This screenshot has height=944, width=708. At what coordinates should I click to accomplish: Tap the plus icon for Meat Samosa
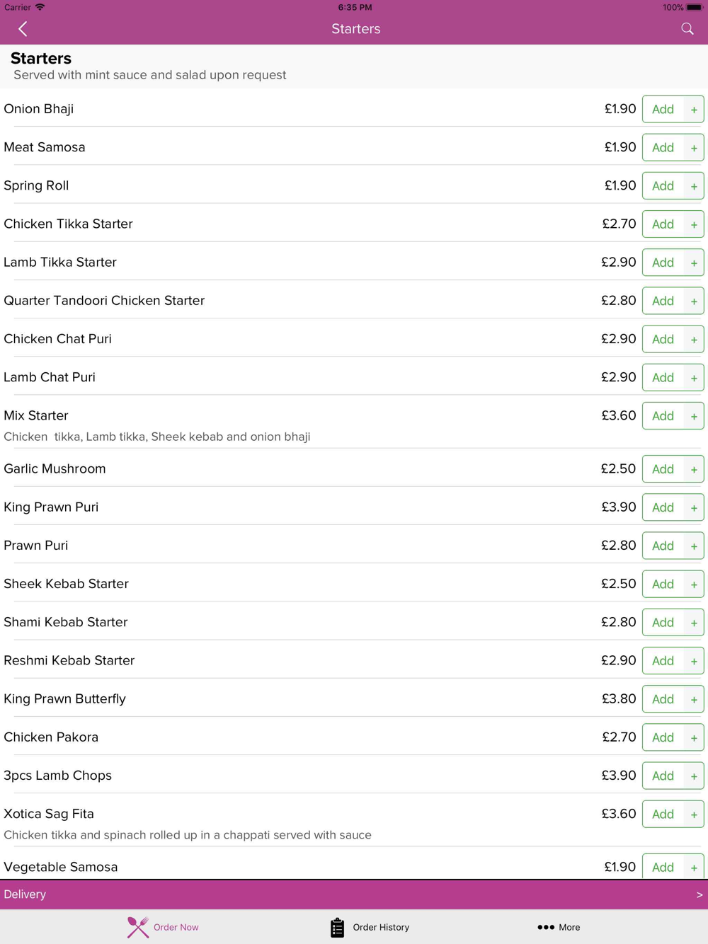coord(694,148)
